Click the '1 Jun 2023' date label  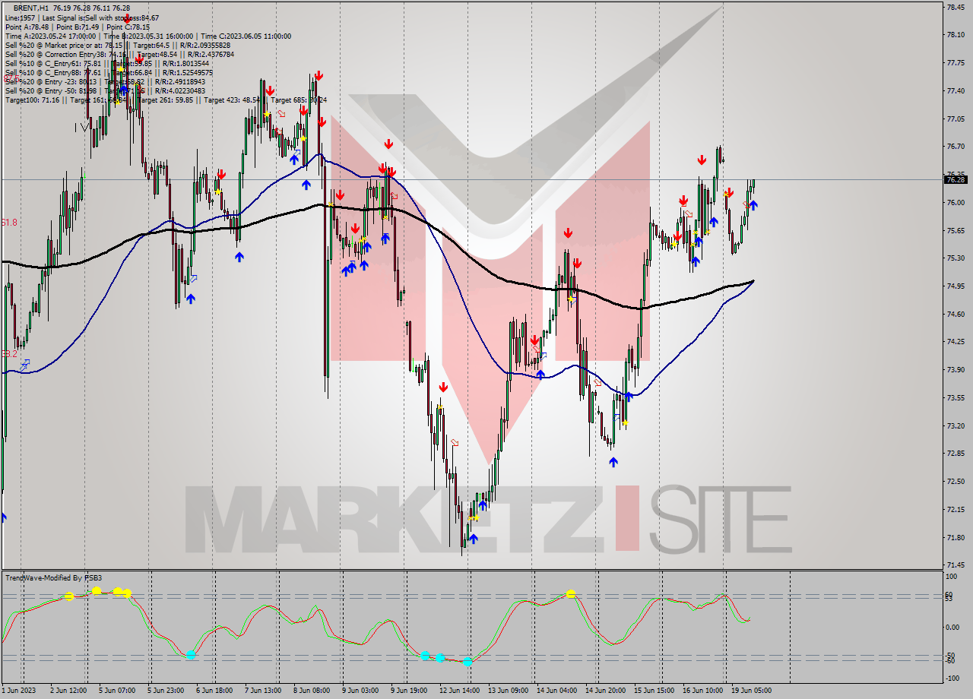pos(18,691)
